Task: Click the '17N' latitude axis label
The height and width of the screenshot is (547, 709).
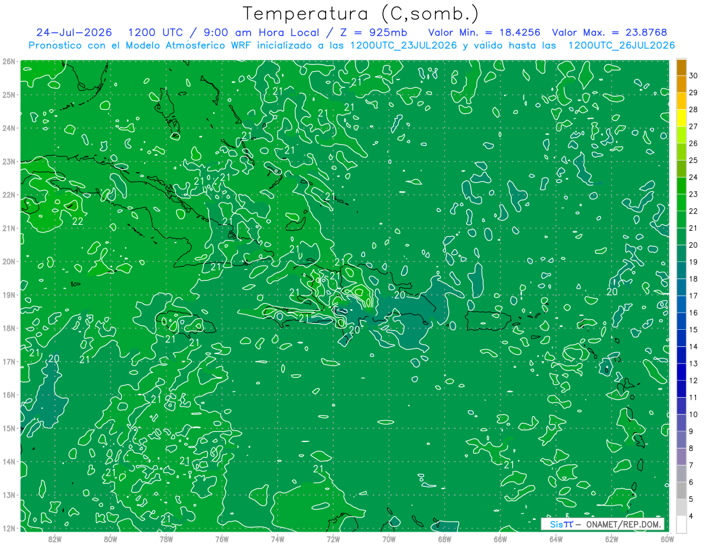Action: 8,361
